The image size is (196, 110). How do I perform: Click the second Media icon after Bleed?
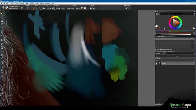click(85, 9)
